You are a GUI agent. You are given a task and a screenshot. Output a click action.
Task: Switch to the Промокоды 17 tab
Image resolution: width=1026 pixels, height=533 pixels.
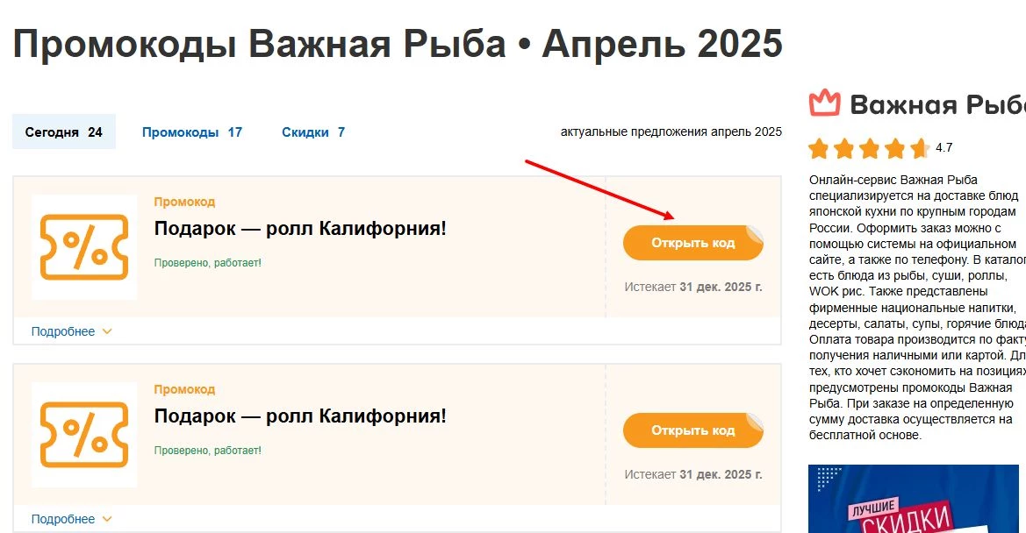(x=191, y=131)
